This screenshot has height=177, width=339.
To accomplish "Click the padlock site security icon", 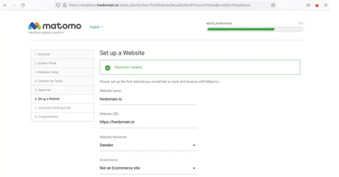I will pyautogui.click(x=64, y=5).
